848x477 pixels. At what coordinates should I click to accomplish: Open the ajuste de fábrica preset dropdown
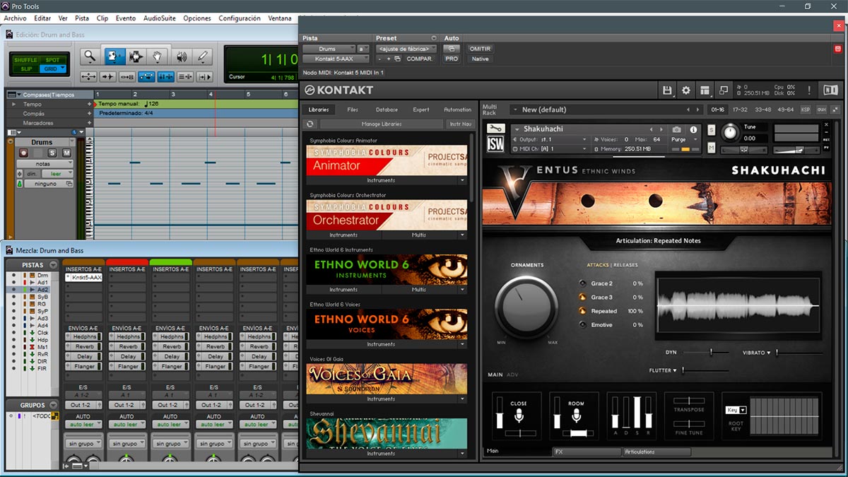pyautogui.click(x=406, y=49)
